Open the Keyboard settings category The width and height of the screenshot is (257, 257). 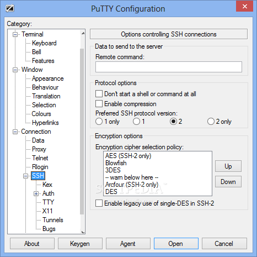(44, 43)
